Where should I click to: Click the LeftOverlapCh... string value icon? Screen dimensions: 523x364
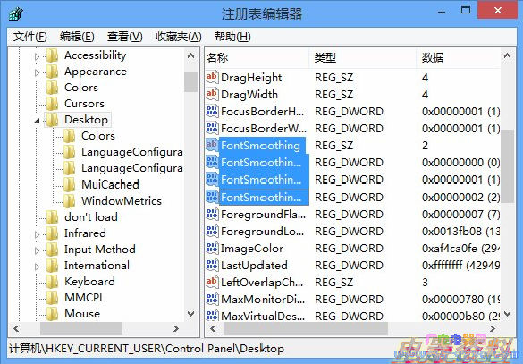pos(212,283)
